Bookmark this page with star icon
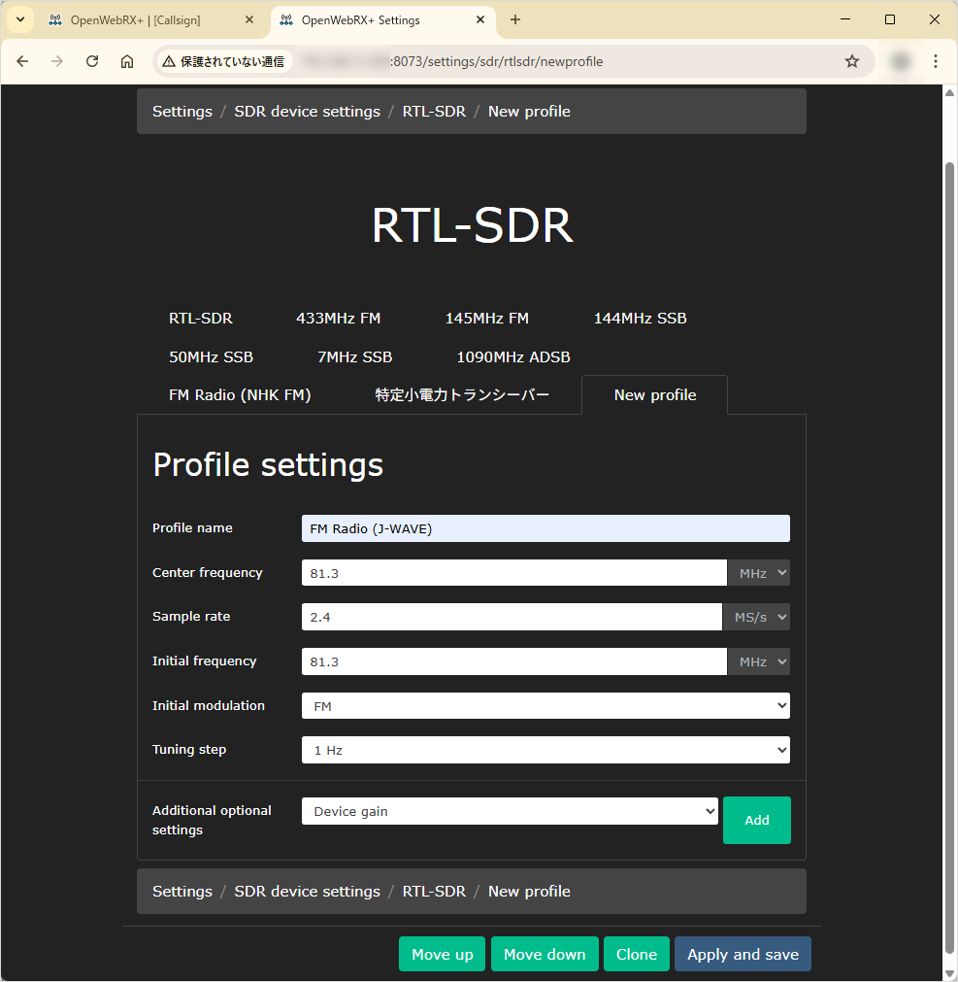 coord(852,61)
